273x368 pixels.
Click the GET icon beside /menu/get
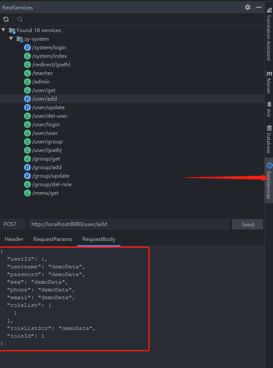coord(27,193)
